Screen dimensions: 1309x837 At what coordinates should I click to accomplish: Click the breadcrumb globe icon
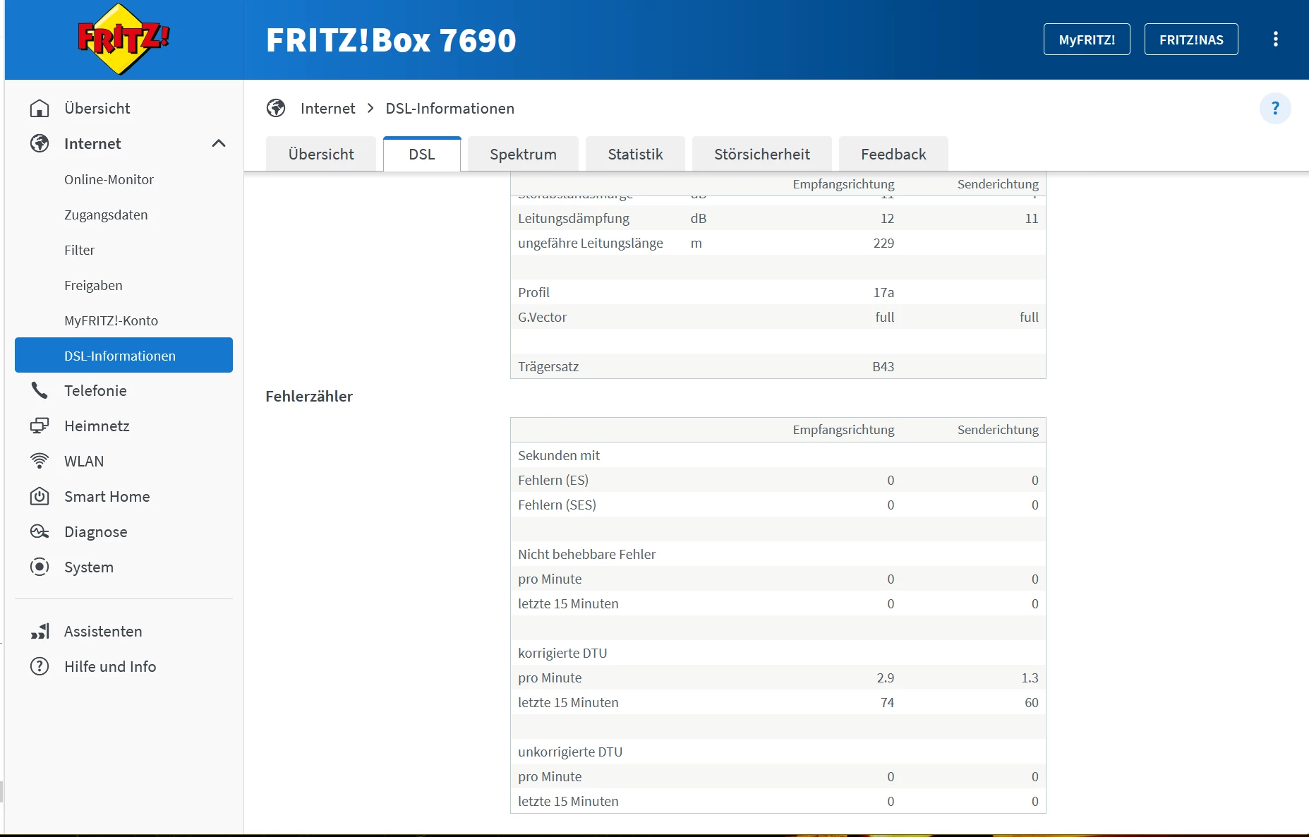click(x=276, y=108)
